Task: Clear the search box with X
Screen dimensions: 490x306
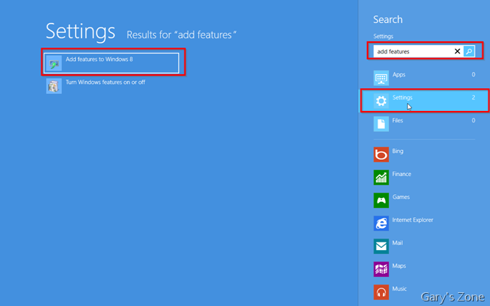Action: point(457,51)
